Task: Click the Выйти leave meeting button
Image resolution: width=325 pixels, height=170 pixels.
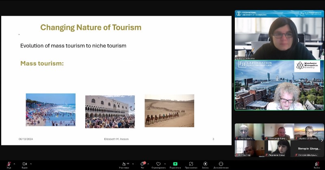Action: 316,164
